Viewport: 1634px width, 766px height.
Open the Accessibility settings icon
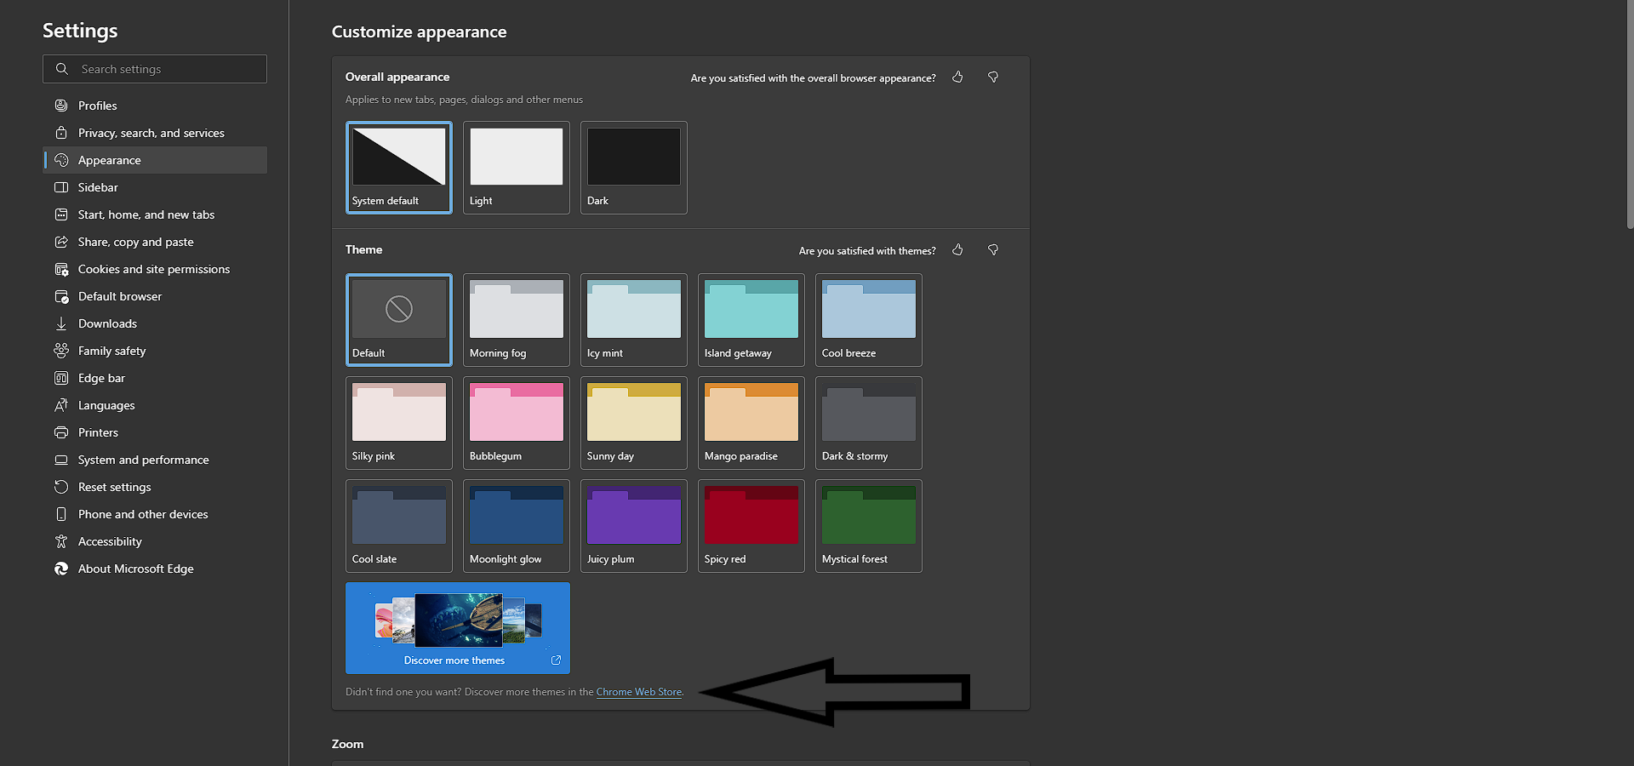(60, 541)
